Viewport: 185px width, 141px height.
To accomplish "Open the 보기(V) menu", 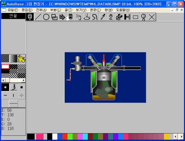I will tap(81, 10).
